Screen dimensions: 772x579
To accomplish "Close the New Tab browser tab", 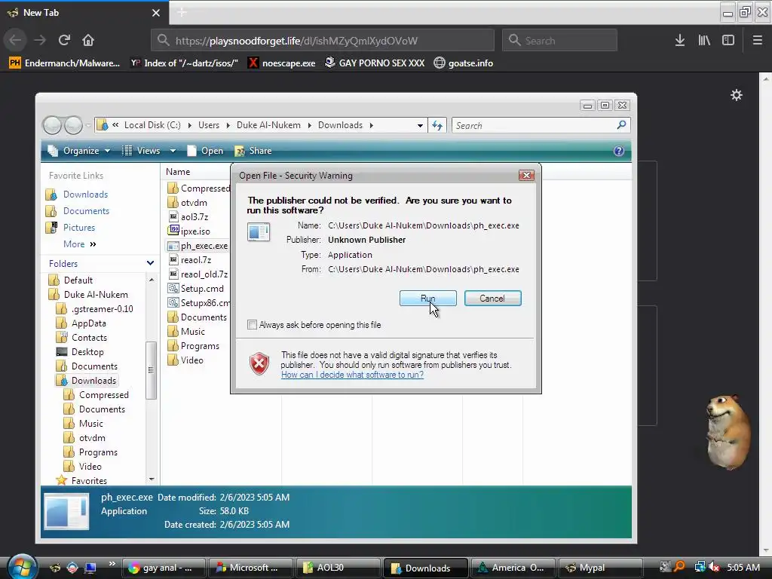I will (156, 13).
